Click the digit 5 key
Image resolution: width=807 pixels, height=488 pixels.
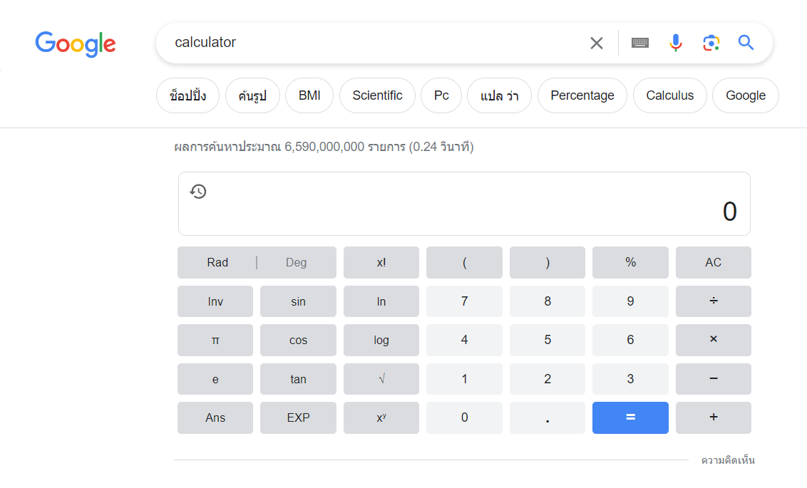click(x=547, y=340)
